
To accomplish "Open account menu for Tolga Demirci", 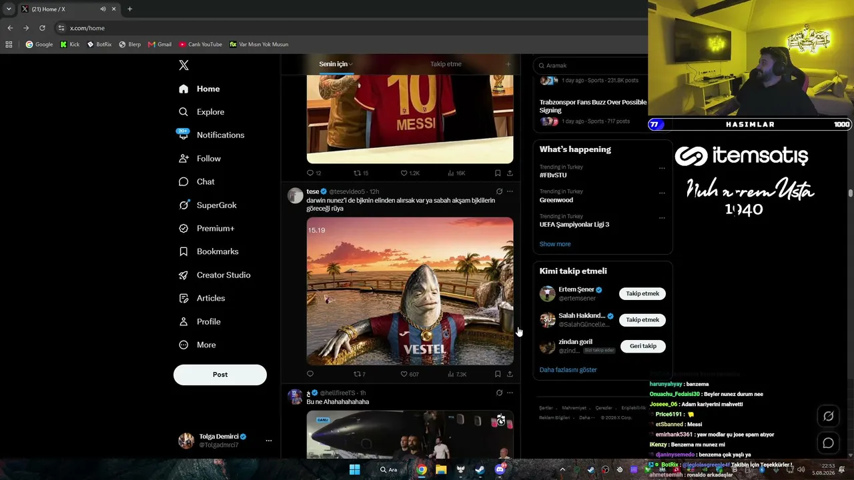I will [x=226, y=441].
